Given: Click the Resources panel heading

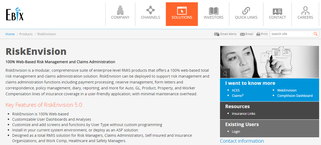Looking at the screenshot, I should [x=238, y=107].
